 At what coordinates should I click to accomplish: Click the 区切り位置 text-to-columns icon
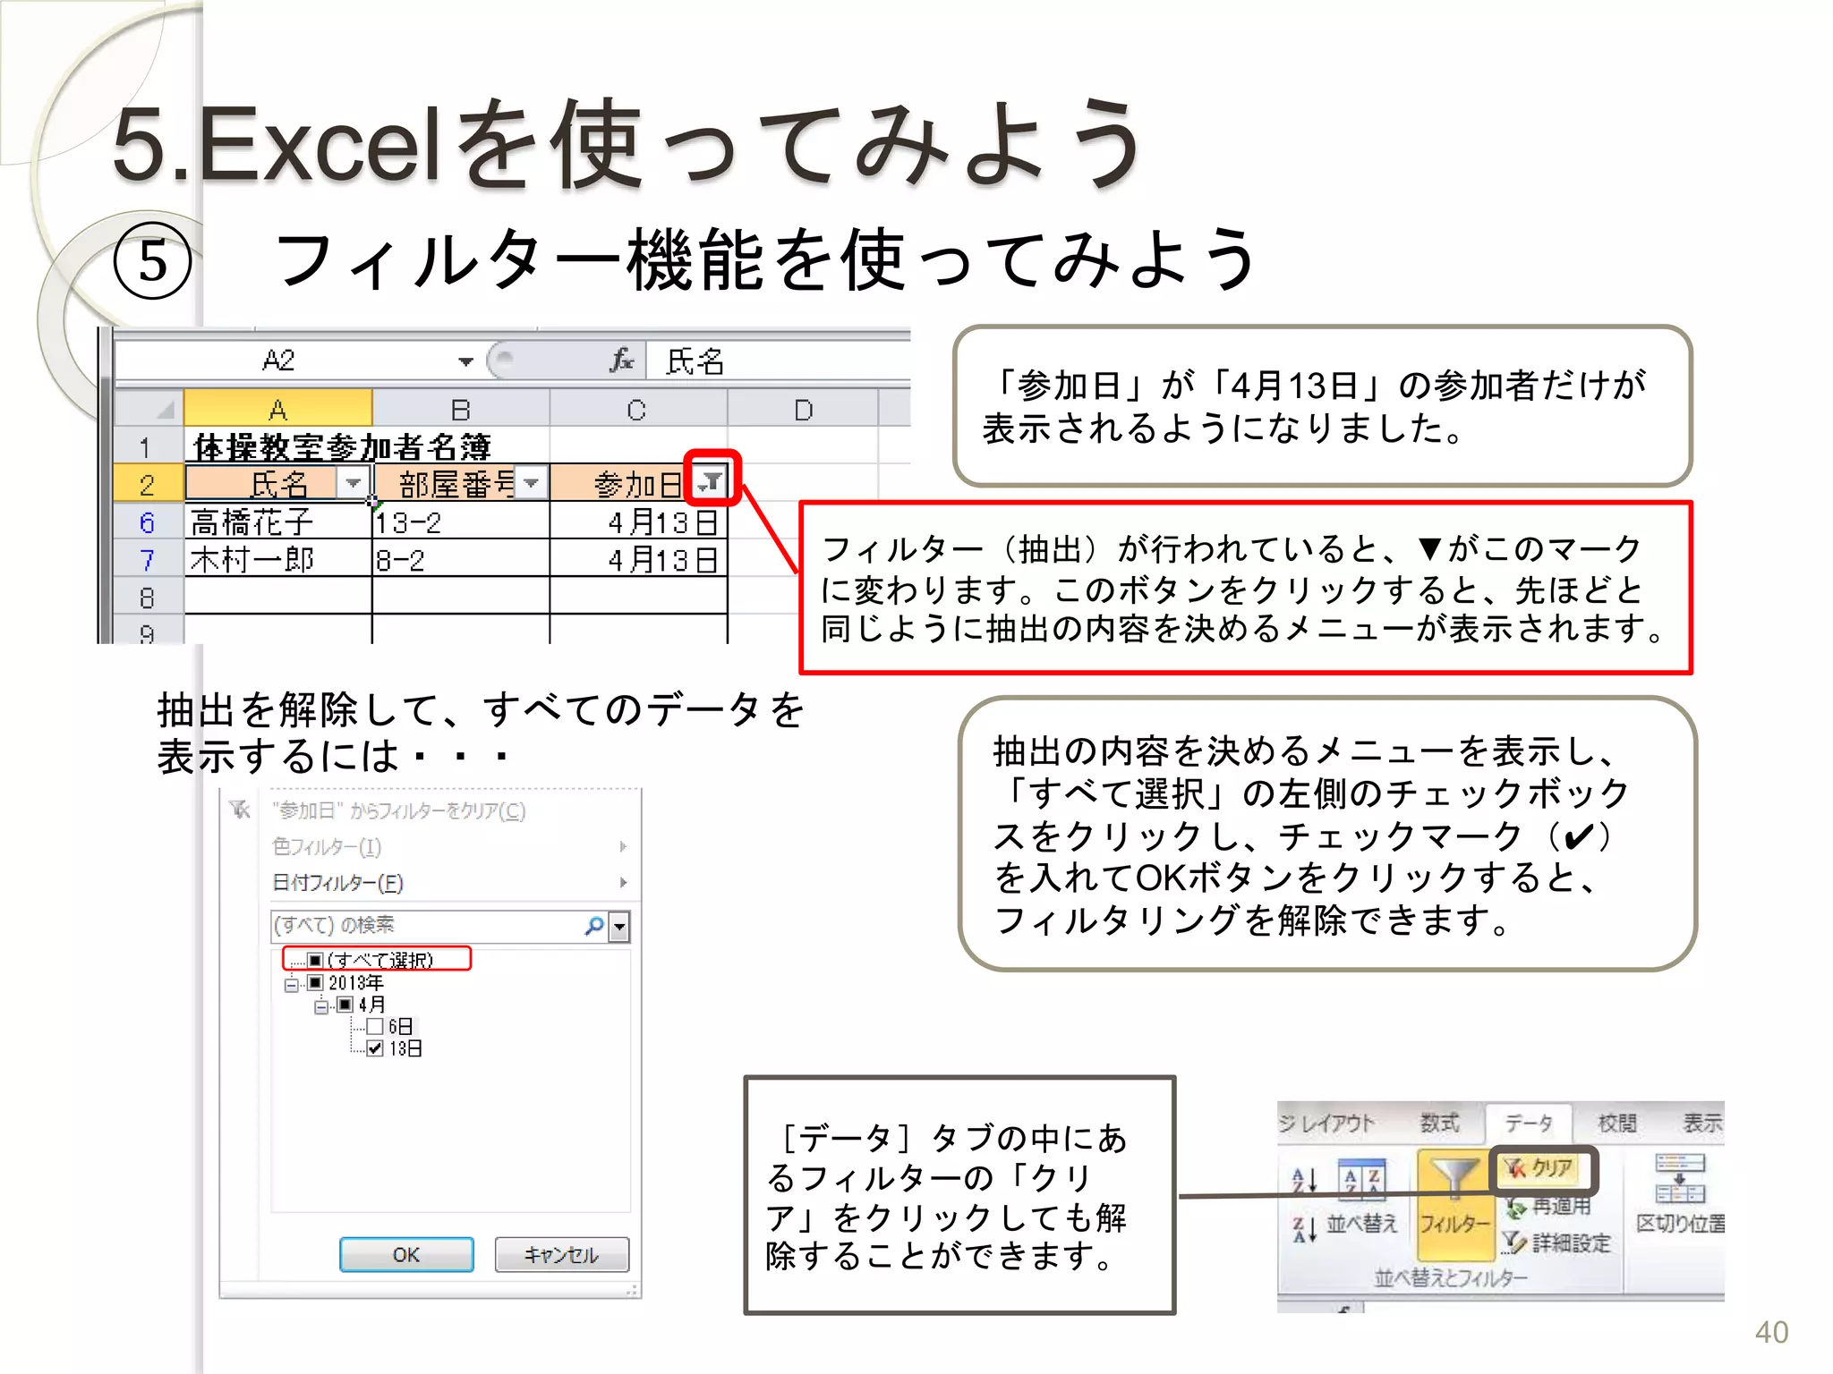tap(1680, 1180)
